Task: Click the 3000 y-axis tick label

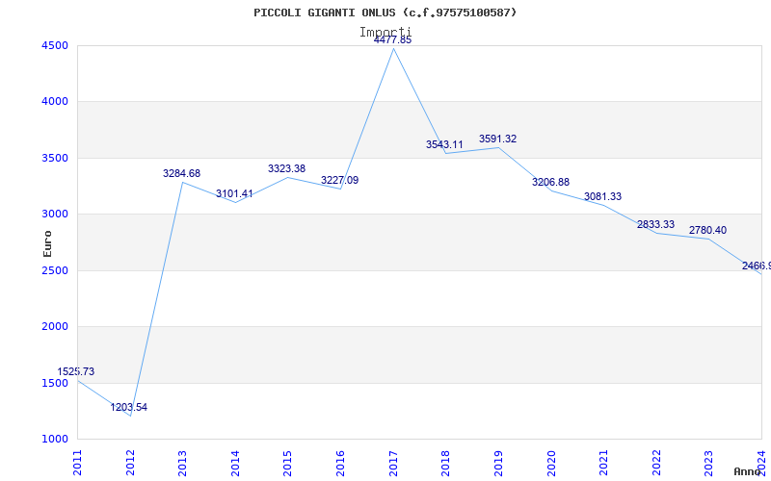Action: tap(55, 214)
